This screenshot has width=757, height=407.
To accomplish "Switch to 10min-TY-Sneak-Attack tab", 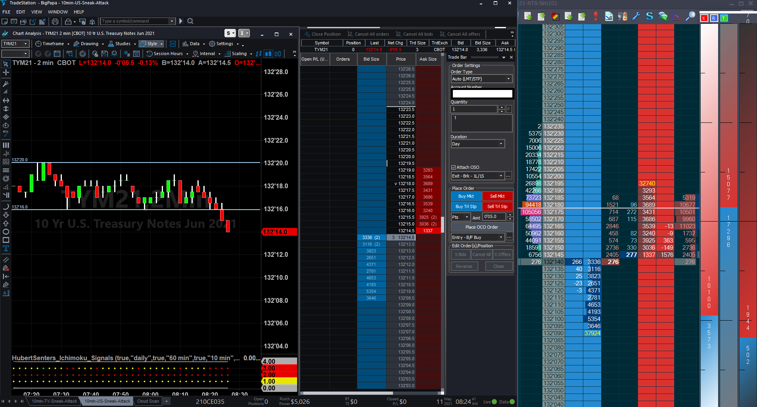I will pos(54,401).
